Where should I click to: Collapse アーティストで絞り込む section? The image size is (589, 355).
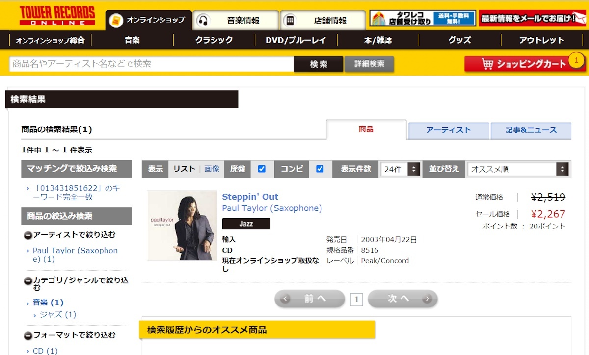(x=28, y=235)
